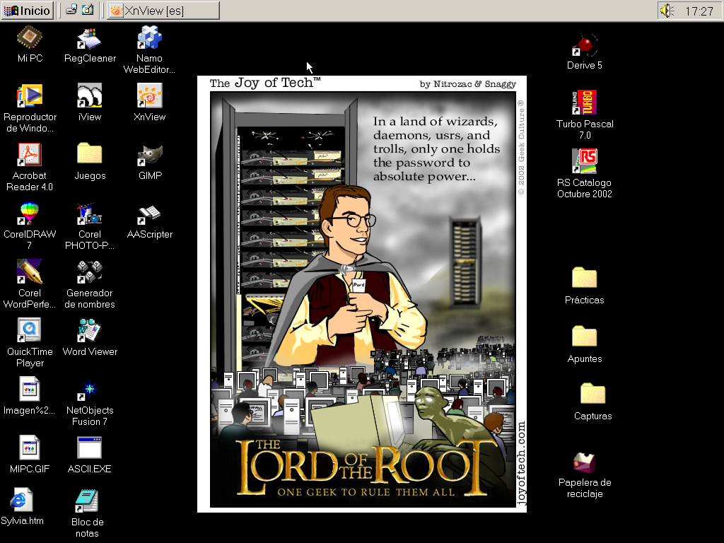
Task: Click the first quick launch icon
Action: 71,10
